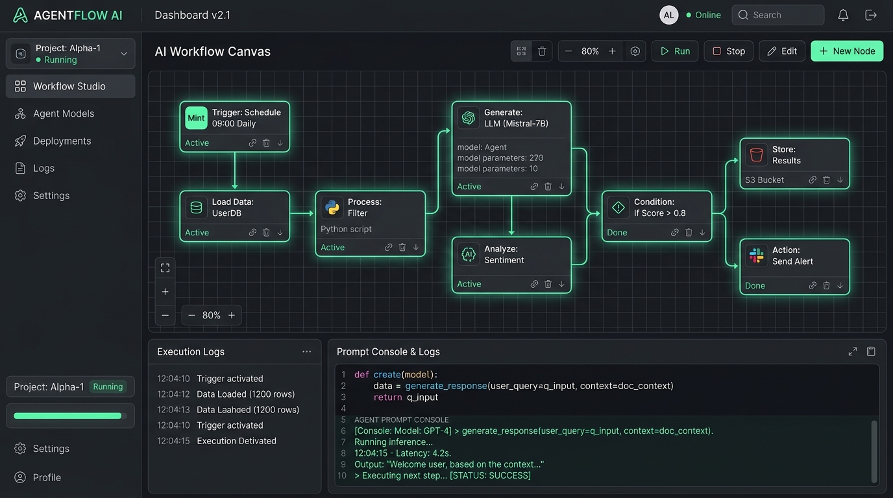
Task: Delete the Trigger: Schedule node
Action: pyautogui.click(x=266, y=143)
